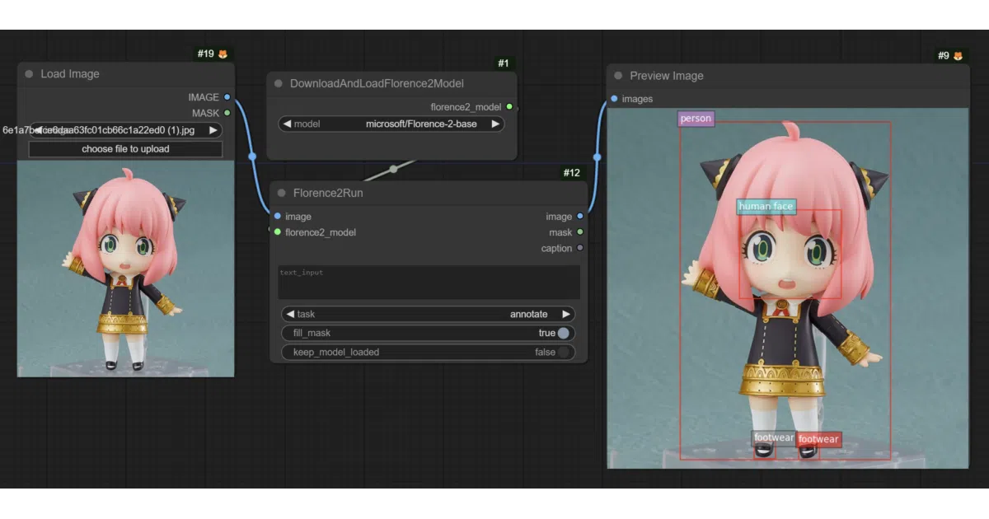The height and width of the screenshot is (519, 989).
Task: Enable the keep_model_loaded toggle
Action: [564, 352]
